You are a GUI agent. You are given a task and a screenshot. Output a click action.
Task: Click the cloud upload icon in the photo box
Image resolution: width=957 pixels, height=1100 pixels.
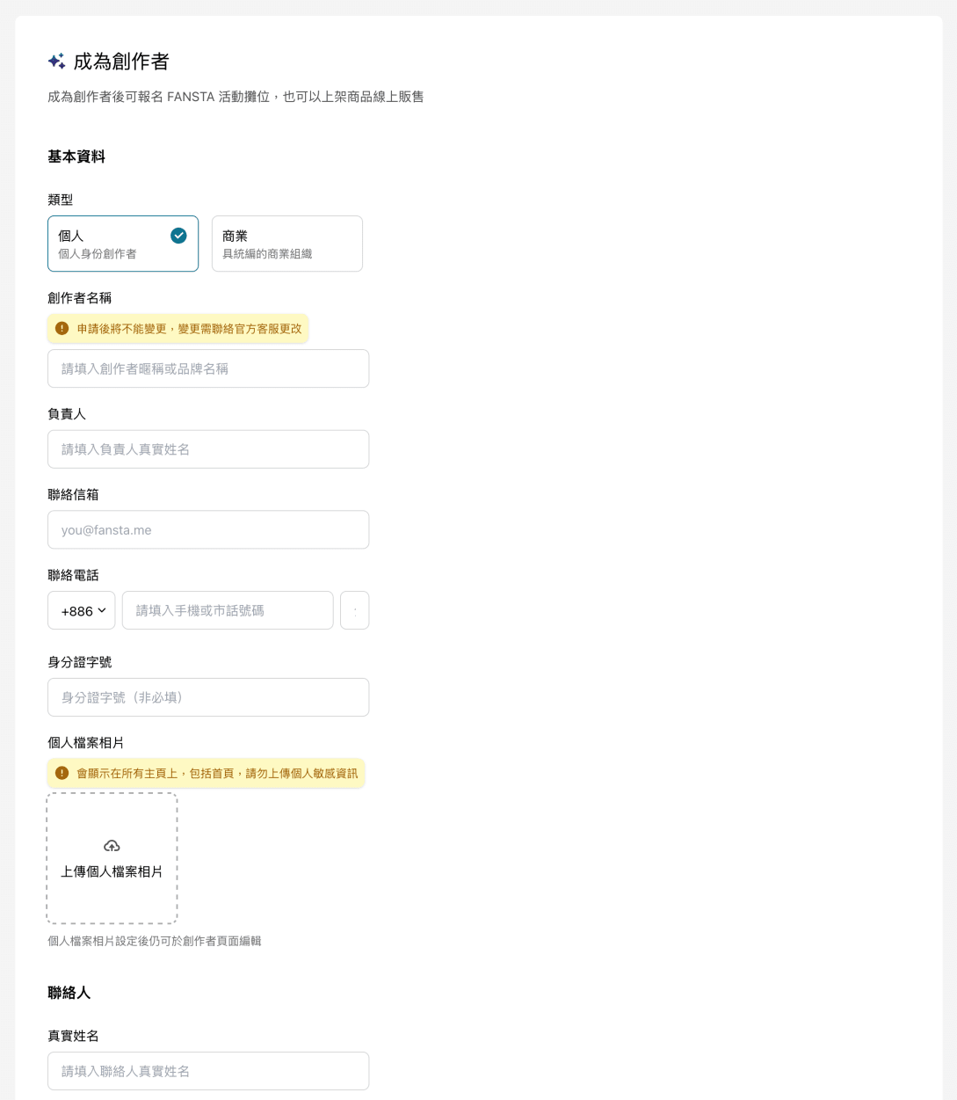click(112, 845)
